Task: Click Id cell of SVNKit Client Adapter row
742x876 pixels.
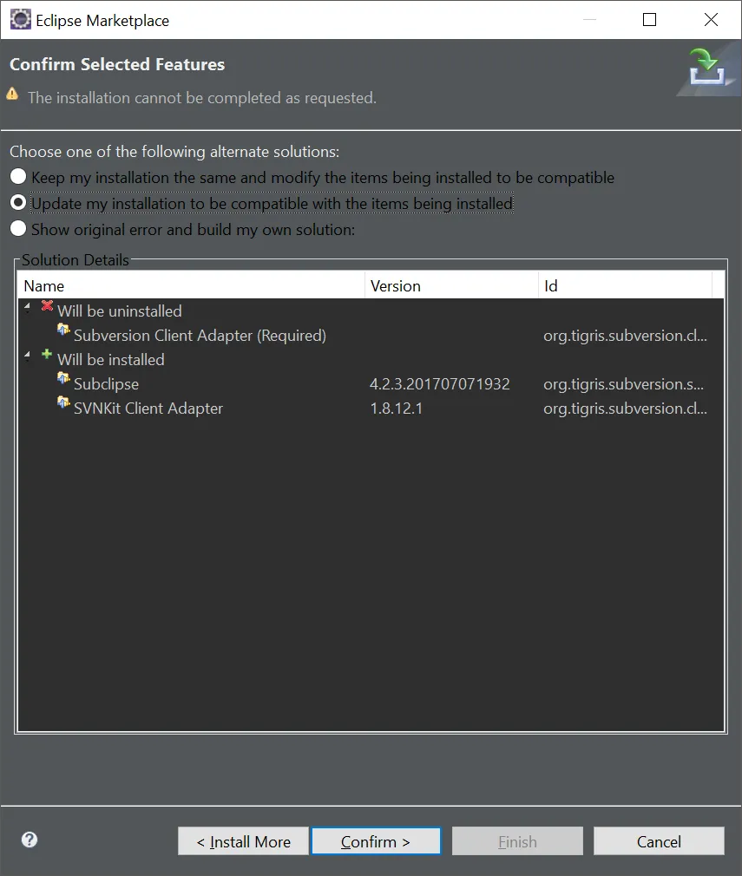Action: 625,409
